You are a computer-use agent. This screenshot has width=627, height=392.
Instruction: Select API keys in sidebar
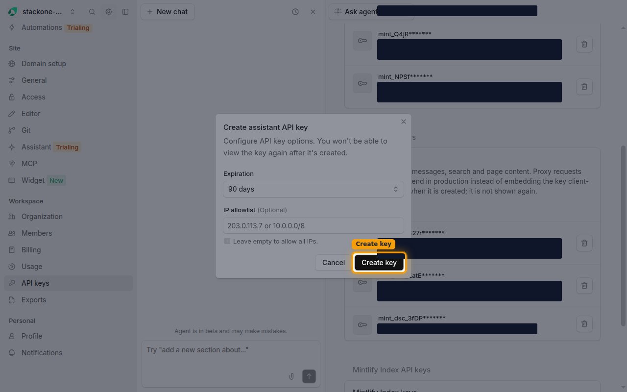point(69,283)
